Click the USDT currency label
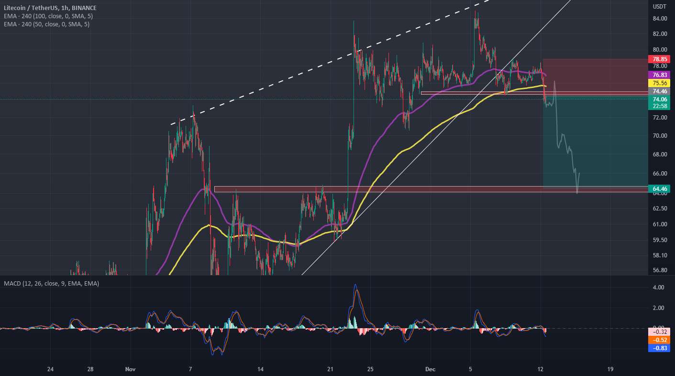The width and height of the screenshot is (675, 376). [660, 6]
